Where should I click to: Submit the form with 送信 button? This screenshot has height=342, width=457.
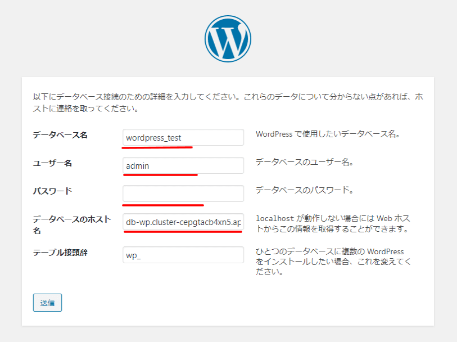pyautogui.click(x=47, y=303)
